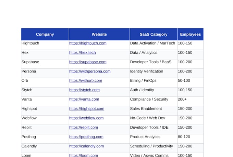
Task: Click the Website column header
Action: 99,34
